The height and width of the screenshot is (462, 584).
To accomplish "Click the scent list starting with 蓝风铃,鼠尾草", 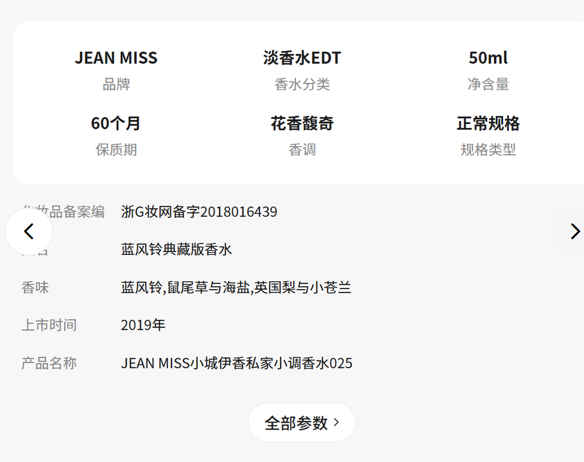I will coord(236,287).
